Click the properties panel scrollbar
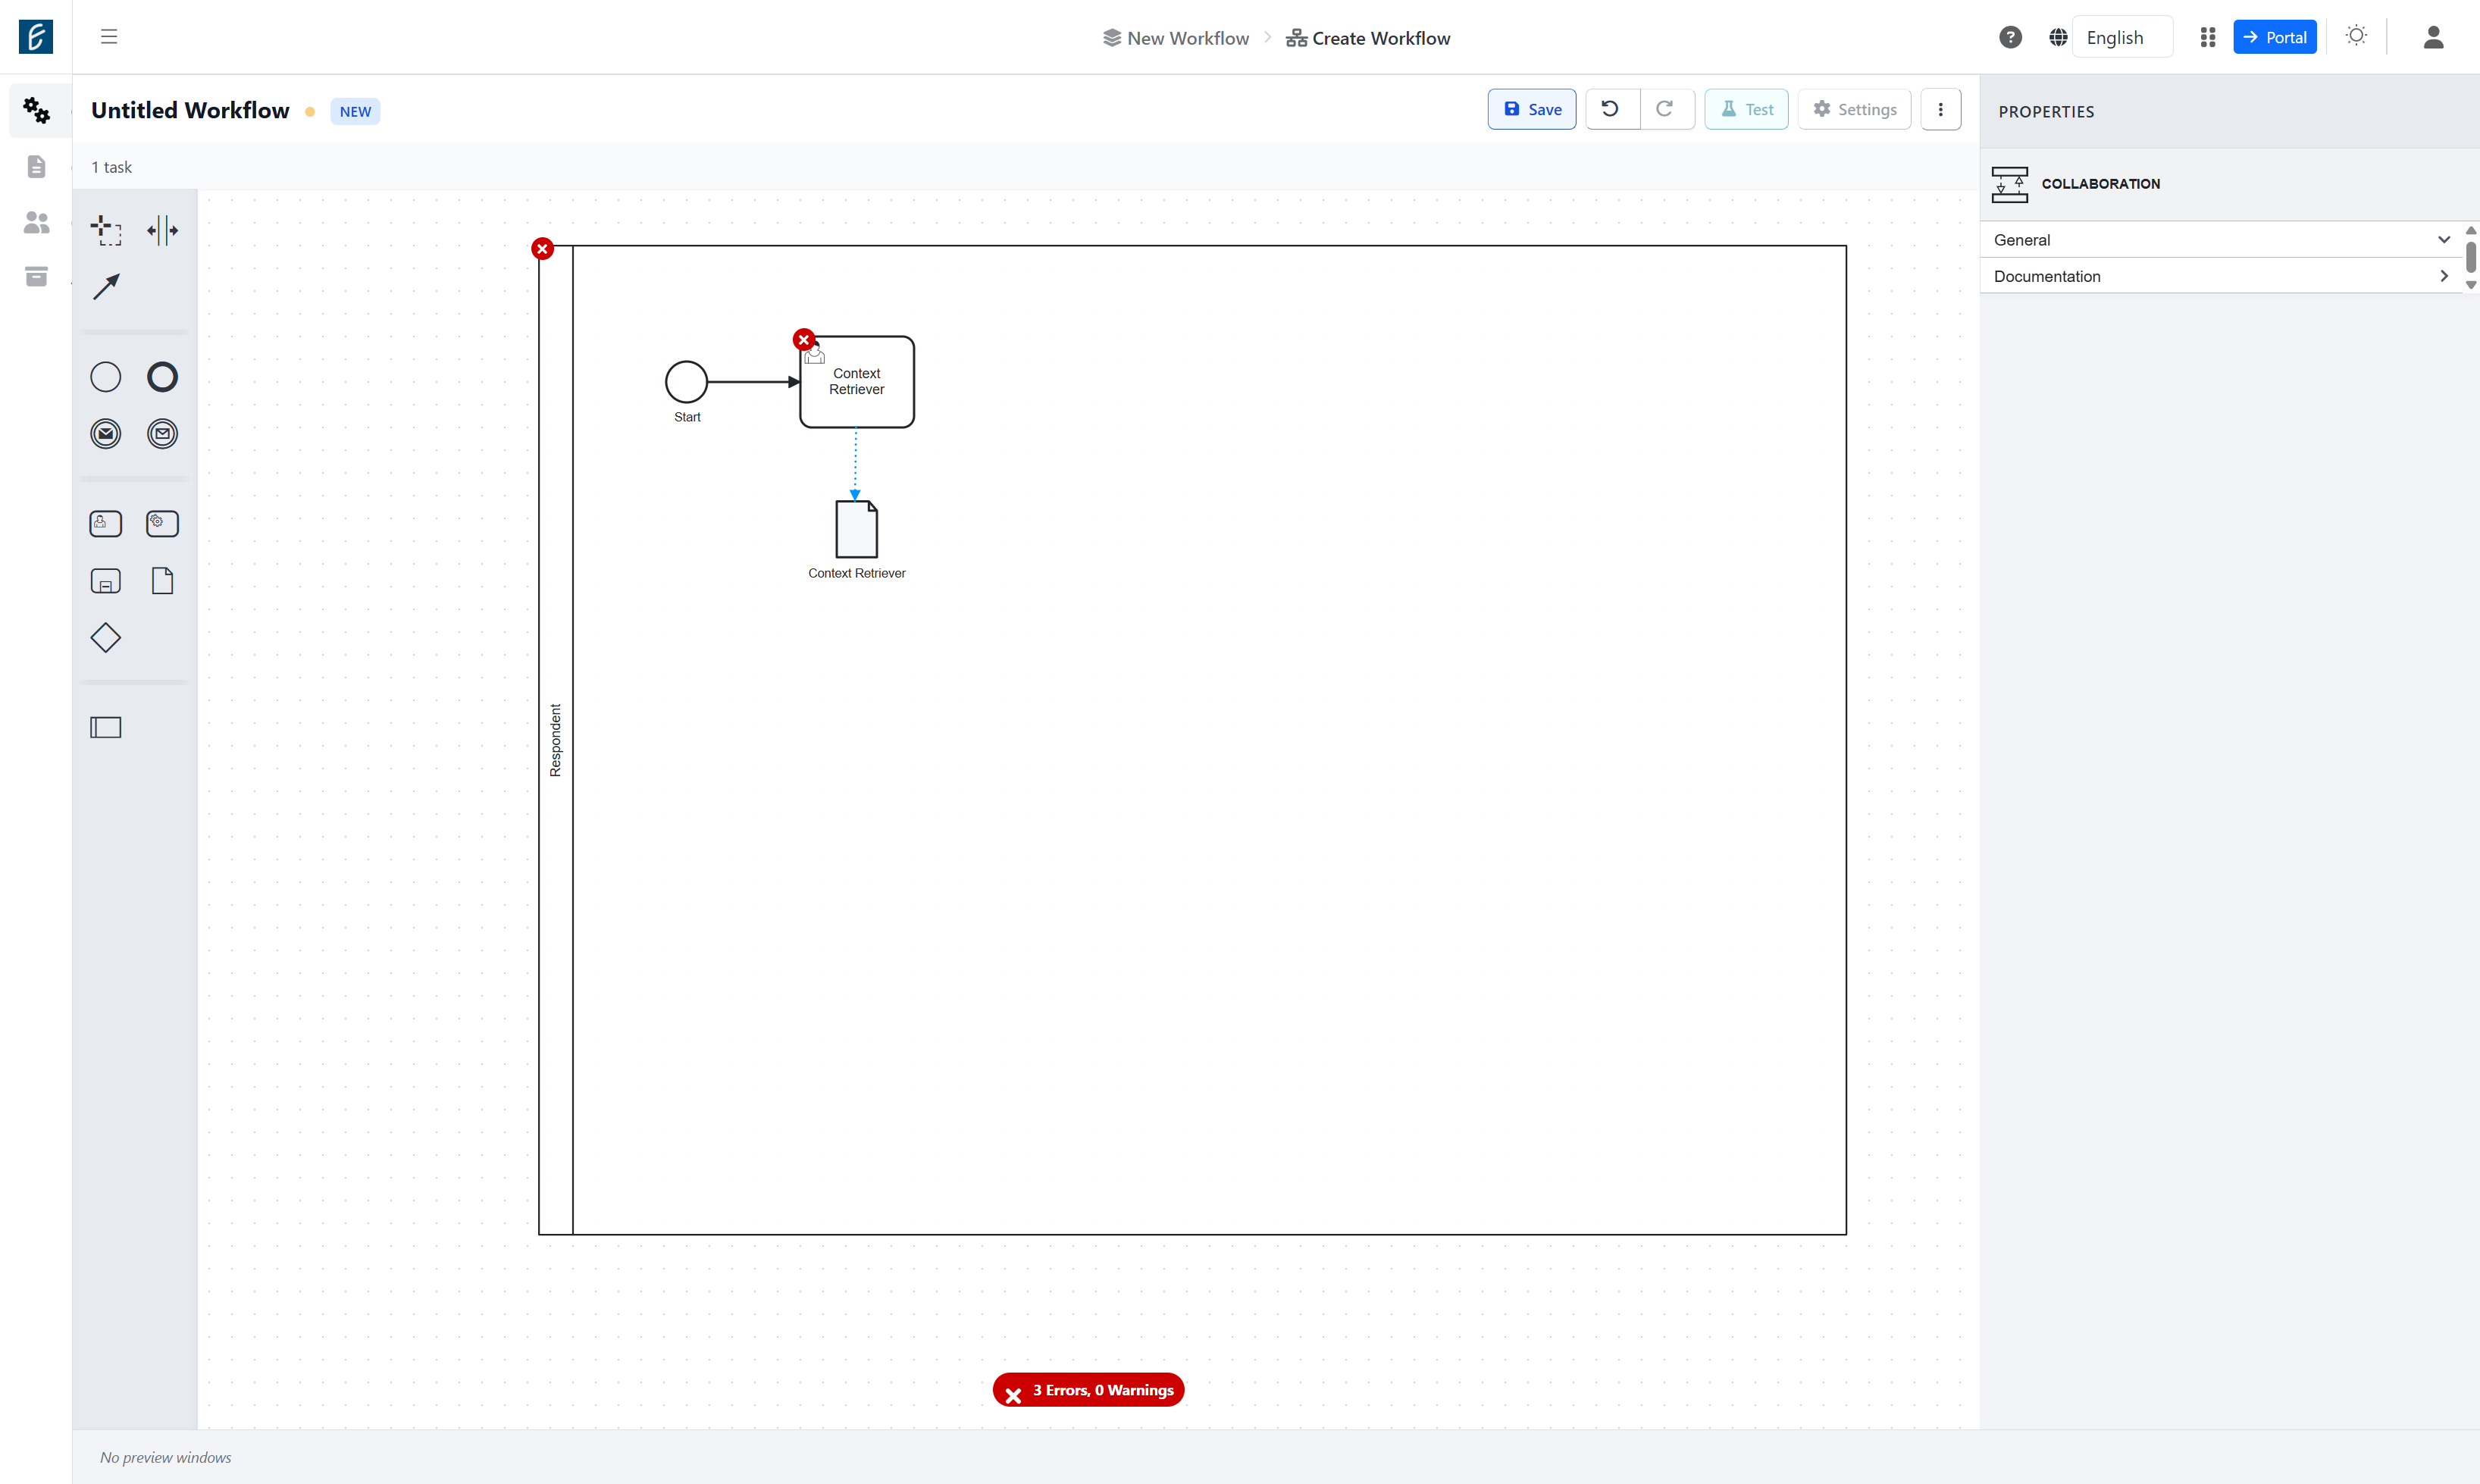Image resolution: width=2480 pixels, height=1484 pixels. (x=2470, y=257)
